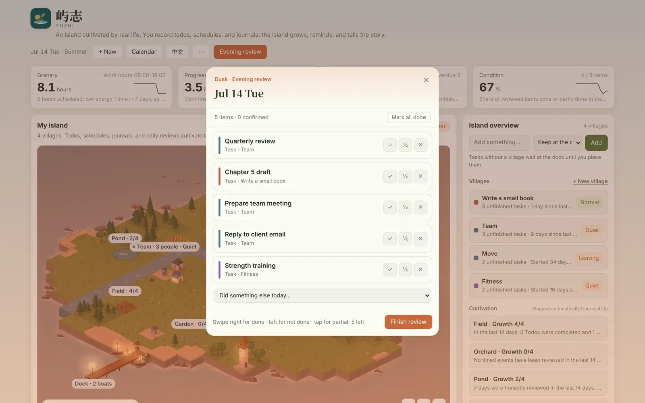Set Chapter 5 draft to half done
645x403 pixels.
405,176
